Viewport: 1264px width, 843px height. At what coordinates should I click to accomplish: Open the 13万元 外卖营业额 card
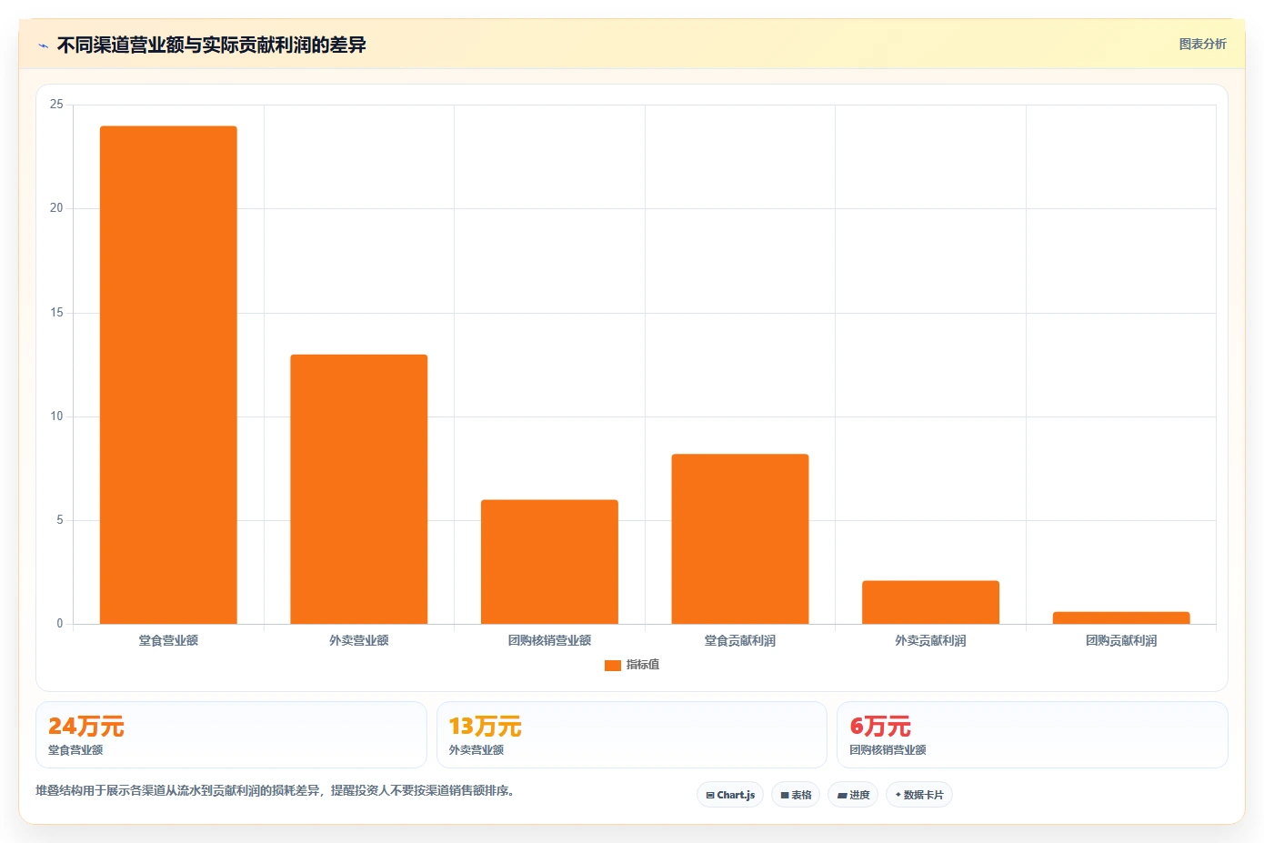pyautogui.click(x=632, y=735)
